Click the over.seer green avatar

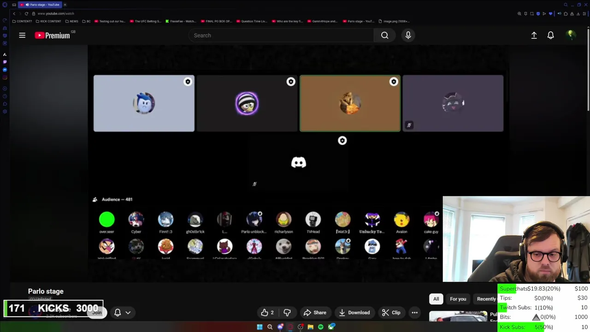click(x=106, y=219)
